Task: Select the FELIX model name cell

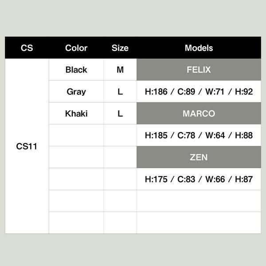Action: pos(199,70)
